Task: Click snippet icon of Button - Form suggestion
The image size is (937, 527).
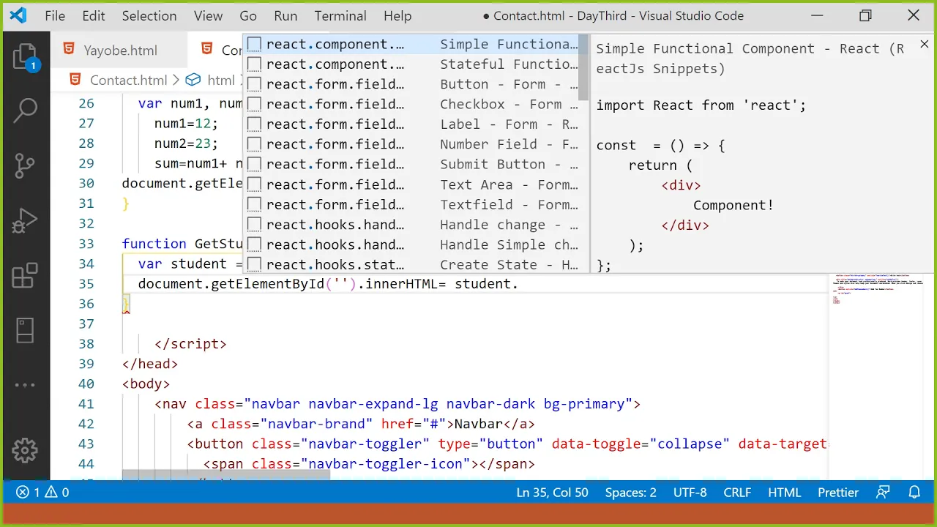Action: point(254,84)
